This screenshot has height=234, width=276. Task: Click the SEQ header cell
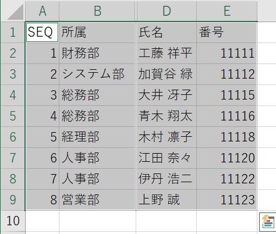pyautogui.click(x=42, y=32)
